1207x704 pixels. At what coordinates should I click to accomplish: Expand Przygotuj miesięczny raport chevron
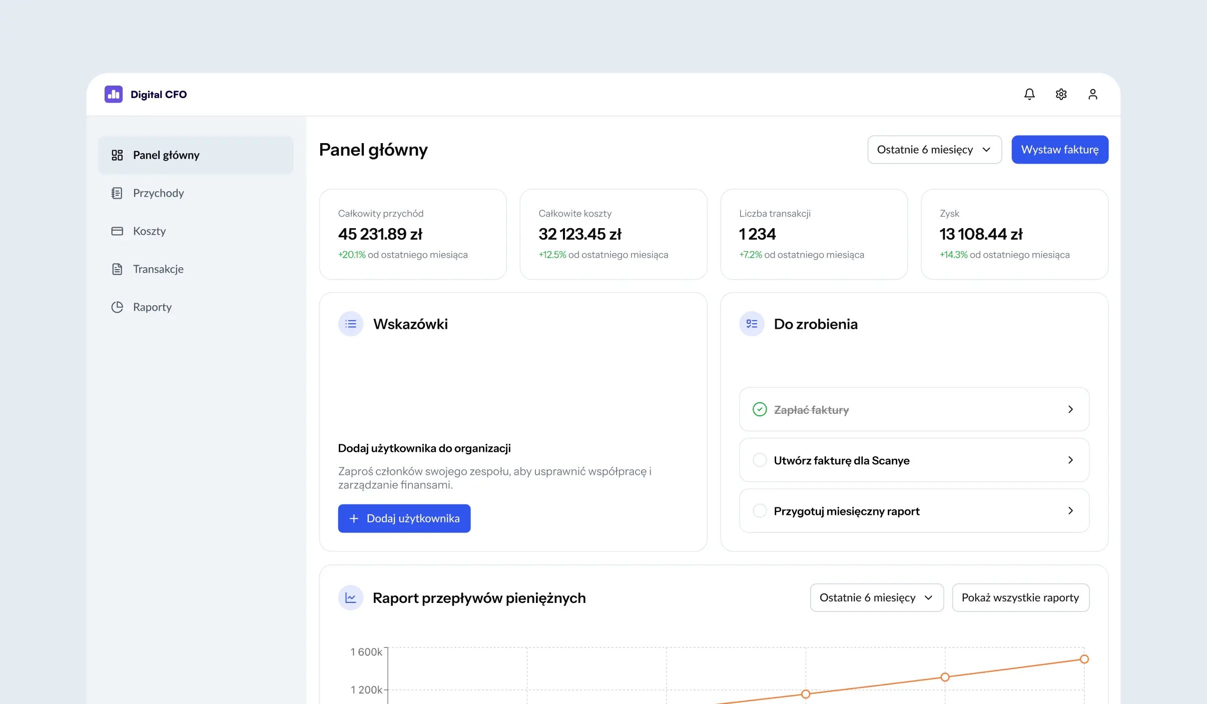pyautogui.click(x=1070, y=511)
